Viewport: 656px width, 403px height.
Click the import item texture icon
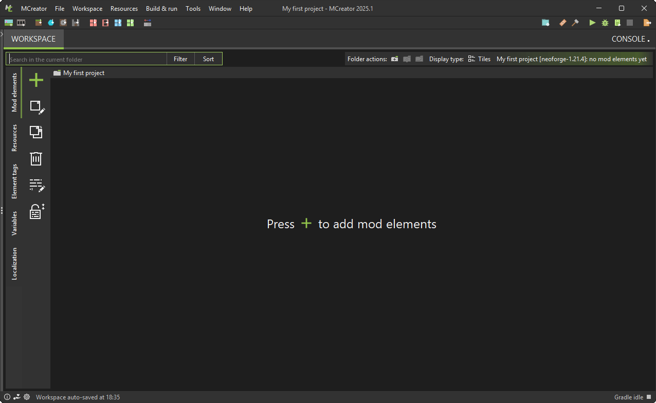coord(51,23)
